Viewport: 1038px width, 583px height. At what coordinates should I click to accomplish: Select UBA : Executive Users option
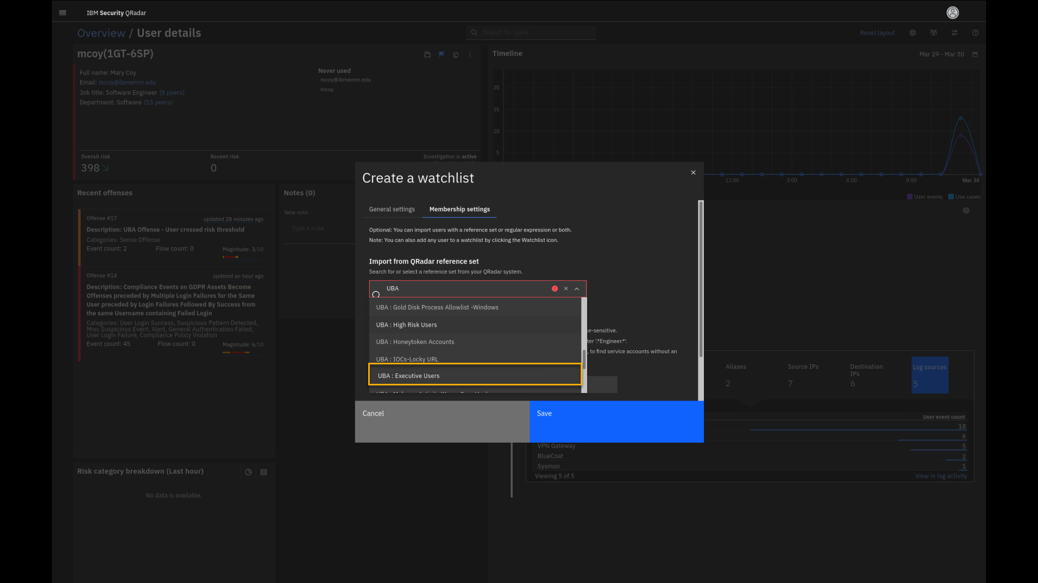475,376
